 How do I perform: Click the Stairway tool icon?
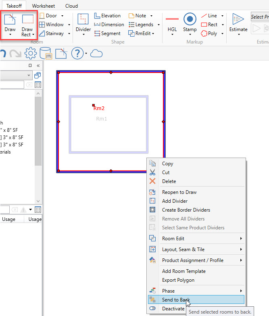(42, 33)
